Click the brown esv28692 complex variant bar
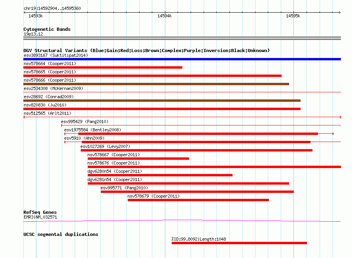 162,101
